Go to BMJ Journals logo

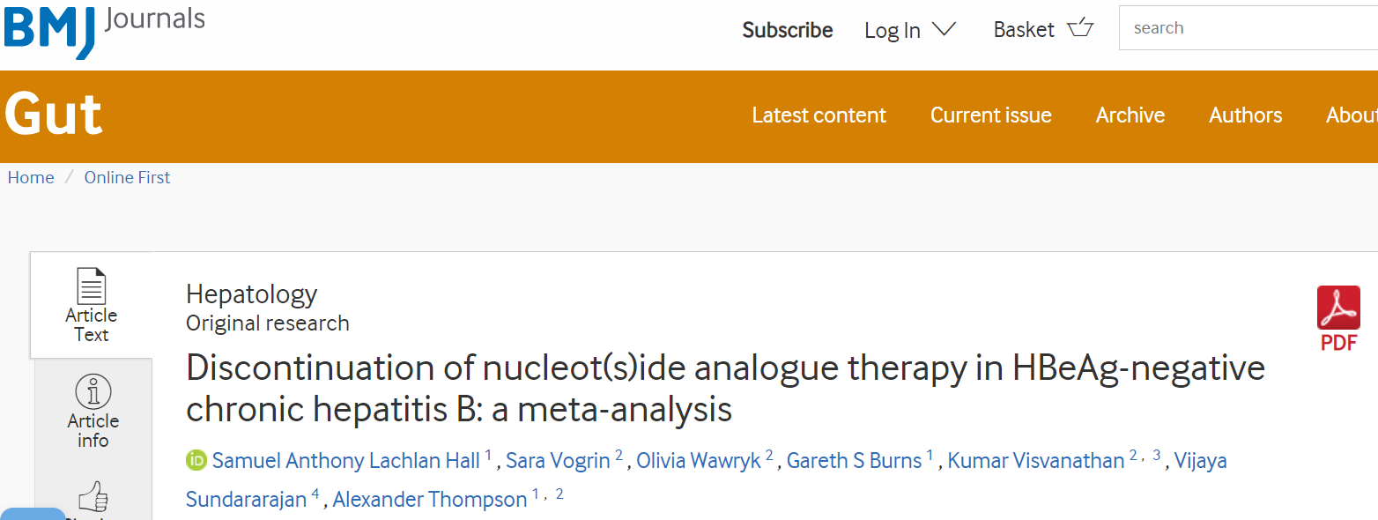point(103,30)
